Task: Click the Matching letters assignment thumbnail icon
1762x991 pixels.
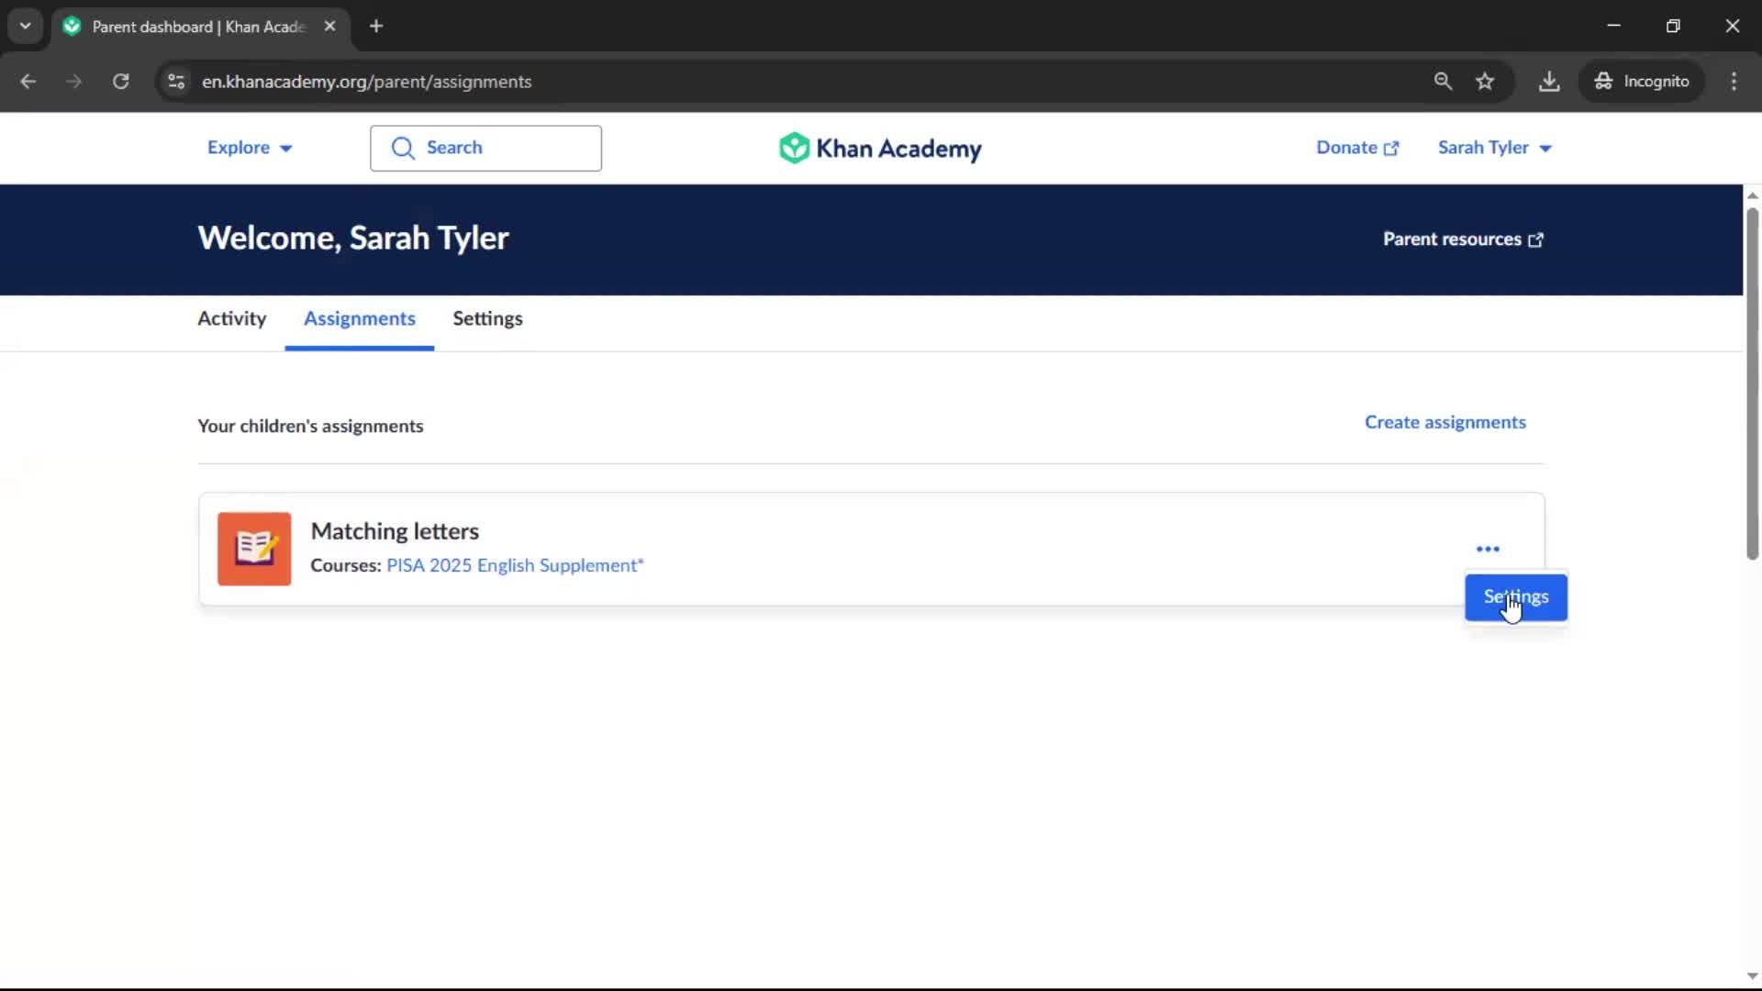Action: pyautogui.click(x=254, y=549)
